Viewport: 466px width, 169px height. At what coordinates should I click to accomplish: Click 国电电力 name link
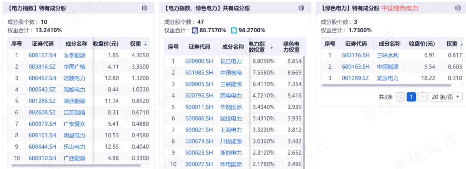pyautogui.click(x=231, y=96)
